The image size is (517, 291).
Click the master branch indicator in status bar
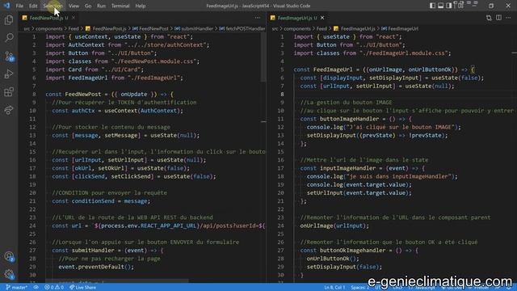click(16, 288)
